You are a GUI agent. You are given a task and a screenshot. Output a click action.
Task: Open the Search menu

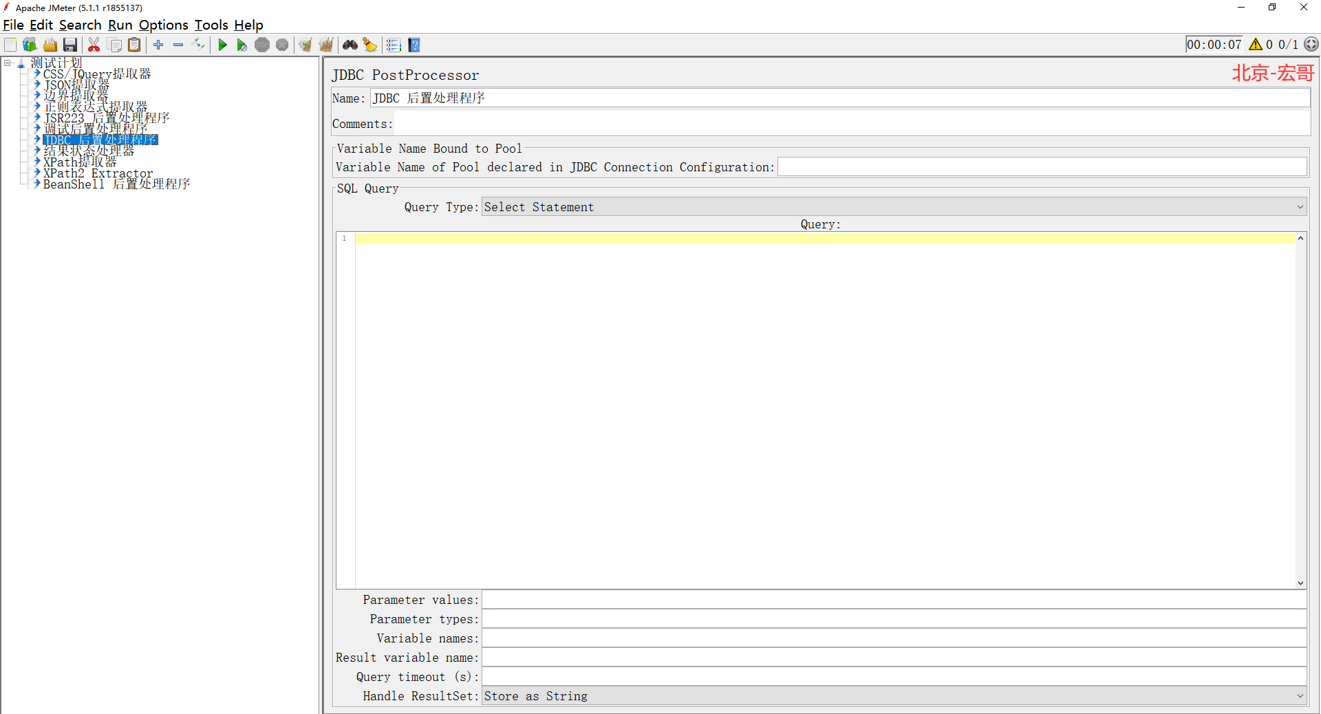click(x=80, y=25)
